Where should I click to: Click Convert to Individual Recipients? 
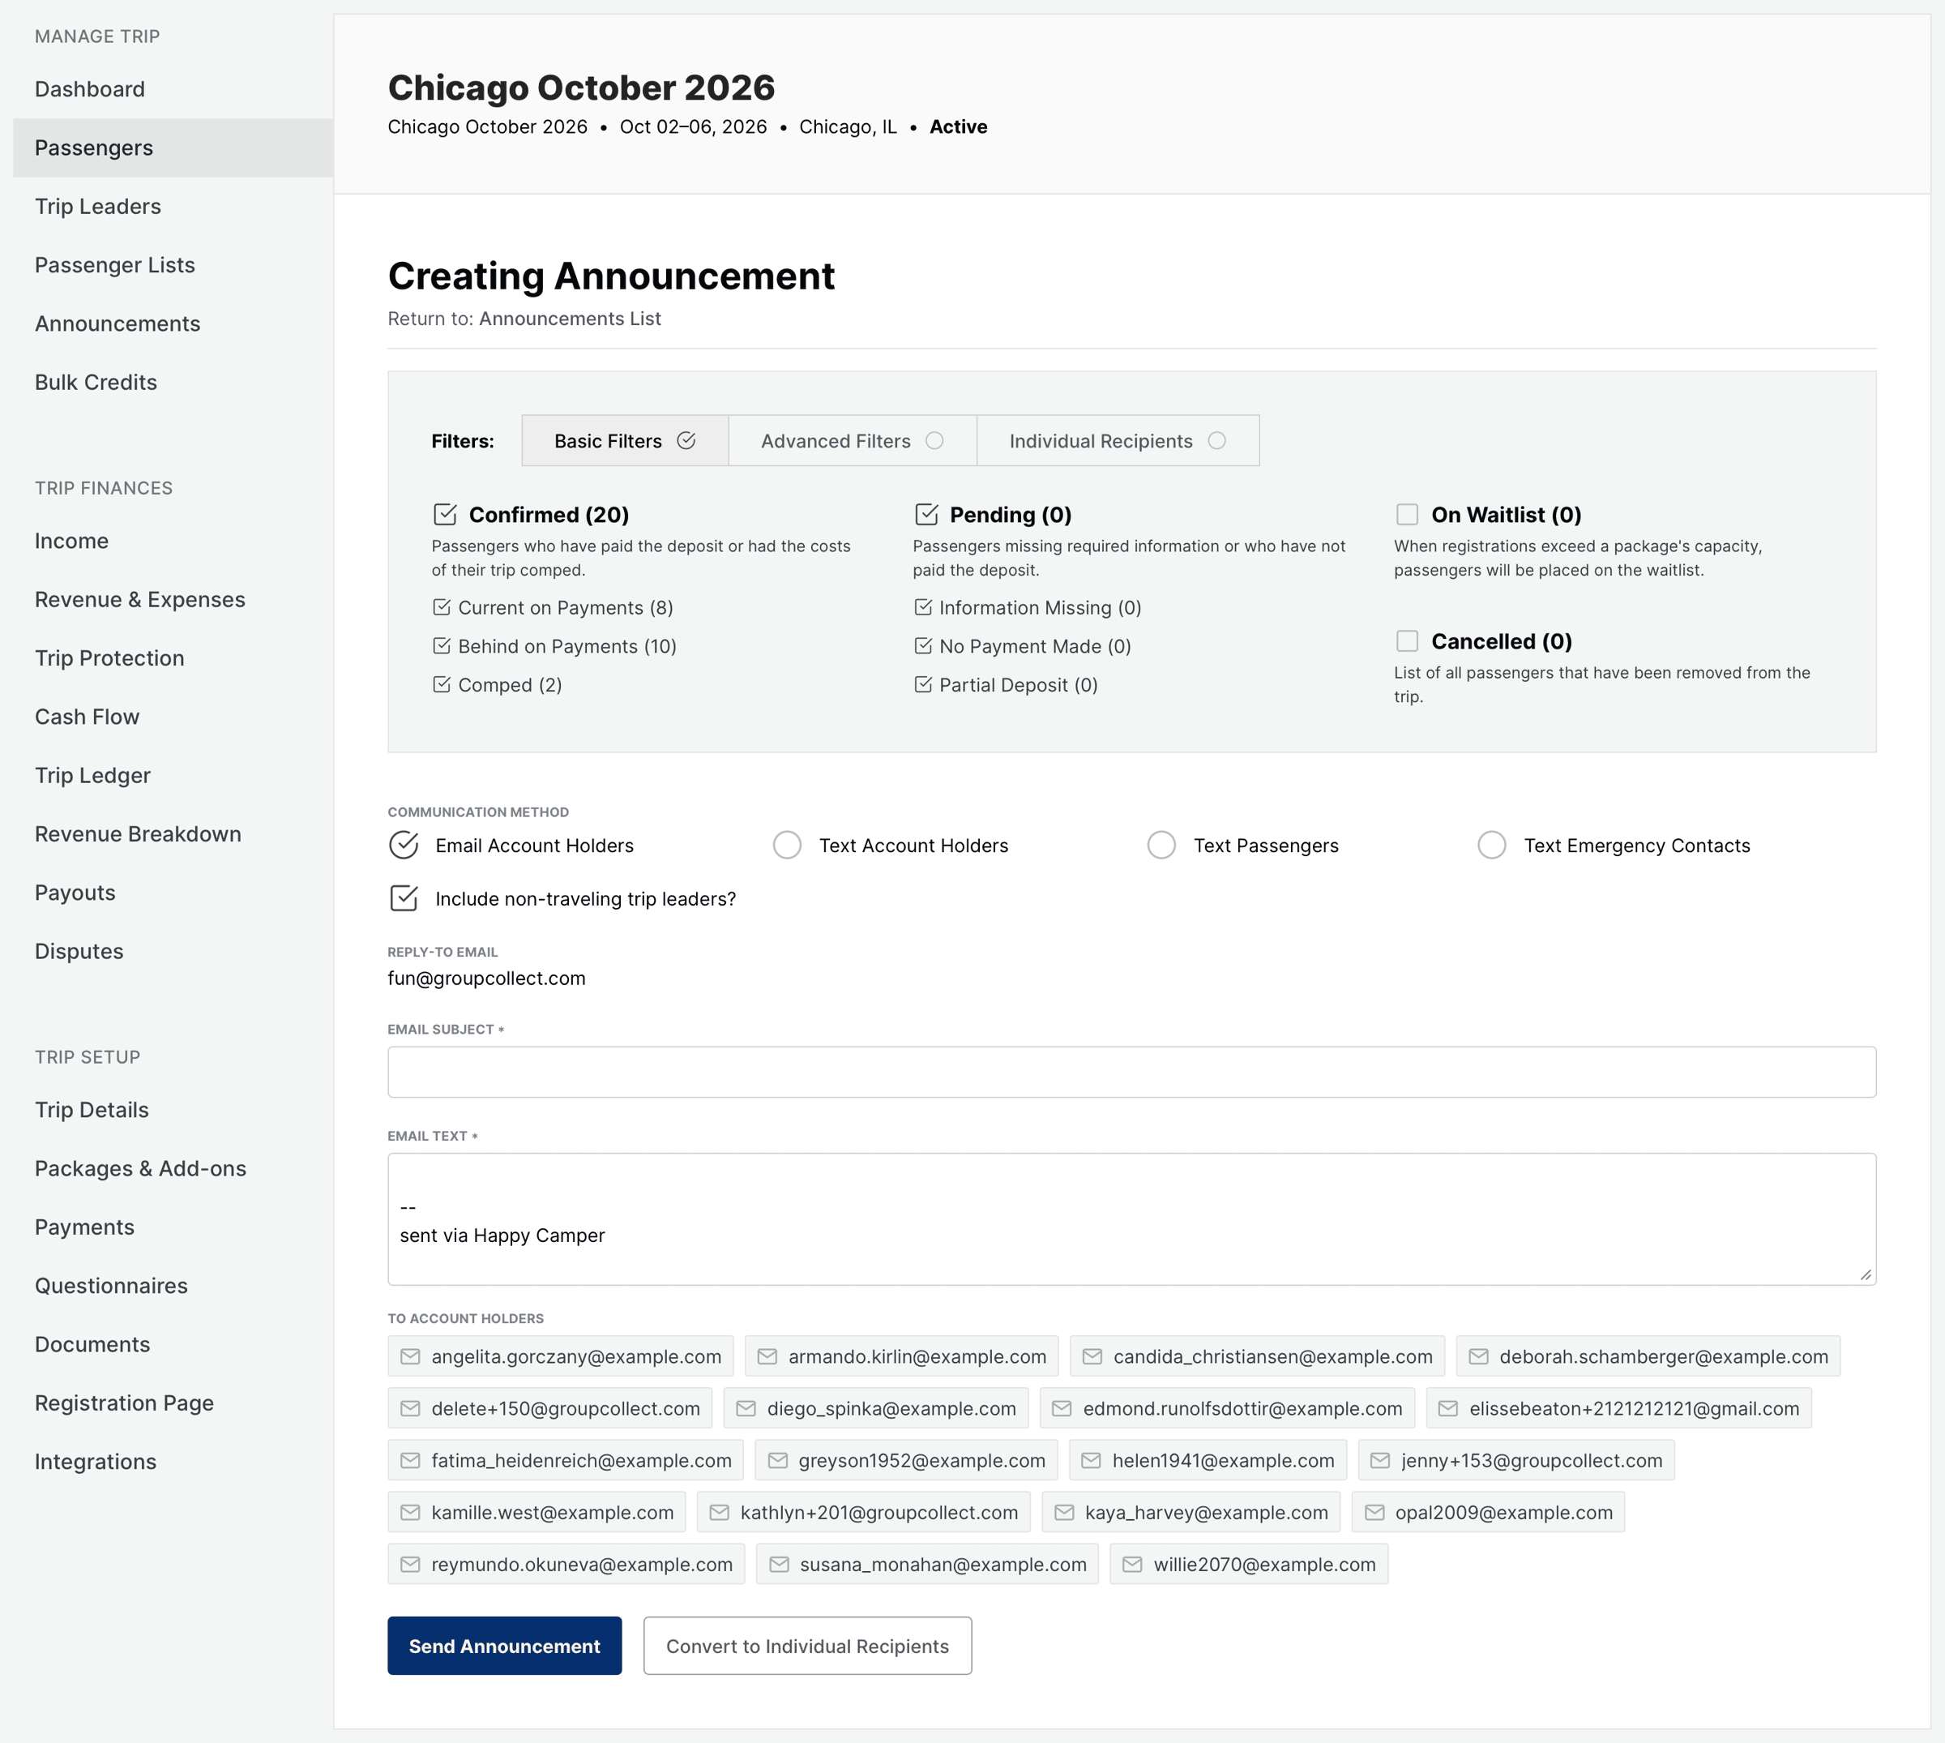point(807,1646)
